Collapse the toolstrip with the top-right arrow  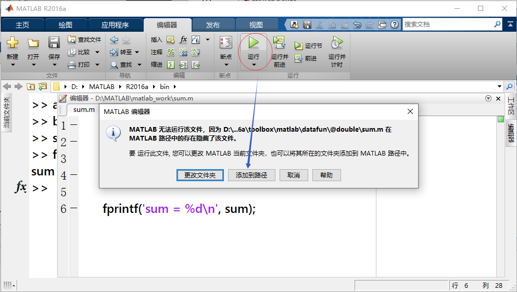(x=510, y=24)
